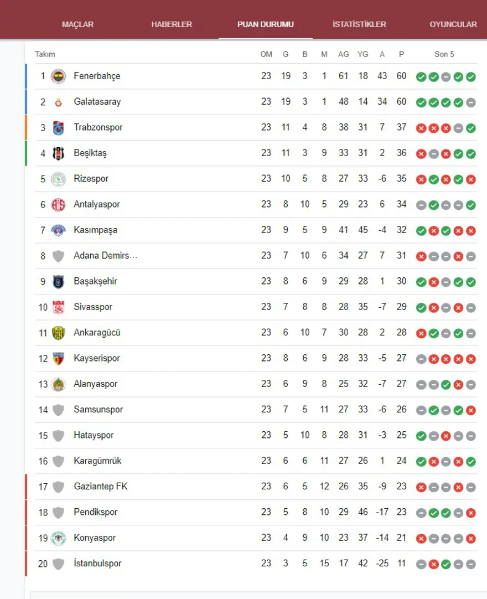The height and width of the screenshot is (599, 487).
Task: Switch to the Haberler tab
Action: [172, 24]
